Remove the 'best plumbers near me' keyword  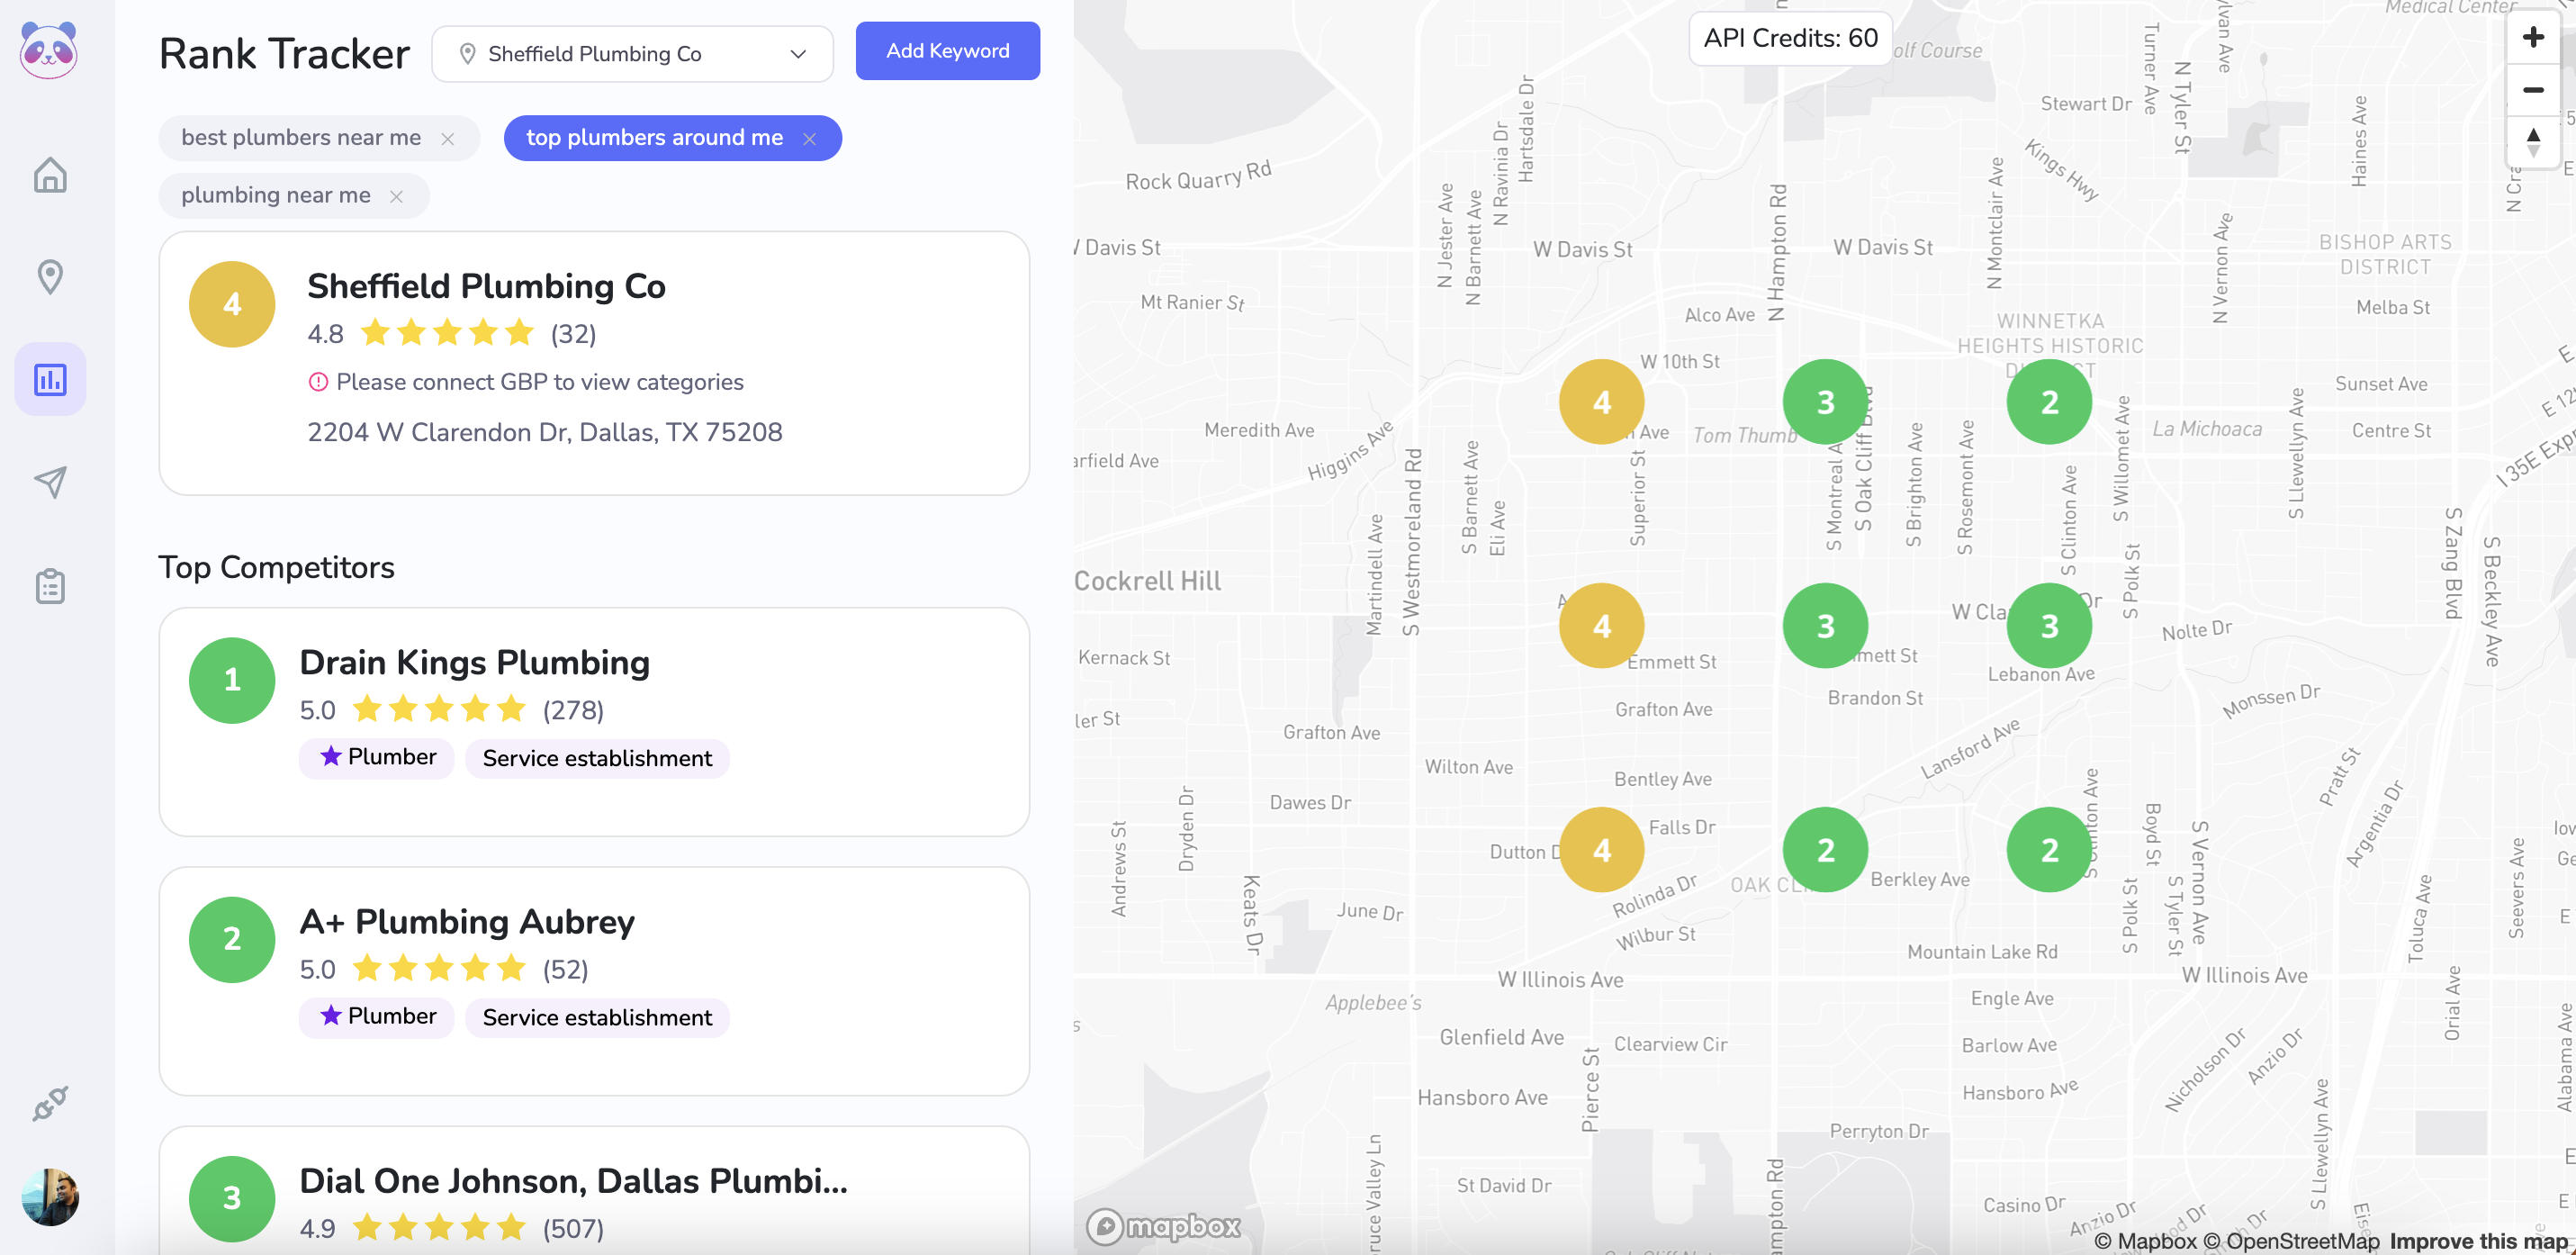(x=448, y=139)
